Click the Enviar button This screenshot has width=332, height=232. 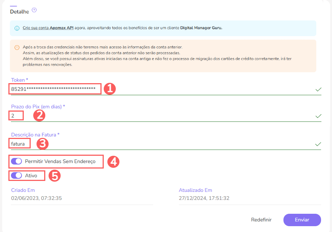click(302, 220)
